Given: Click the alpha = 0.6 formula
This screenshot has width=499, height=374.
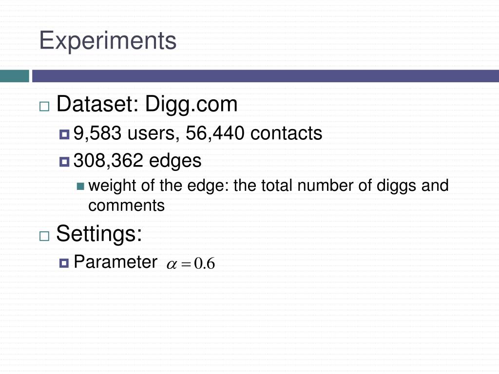Looking at the screenshot, I should pos(191,263).
